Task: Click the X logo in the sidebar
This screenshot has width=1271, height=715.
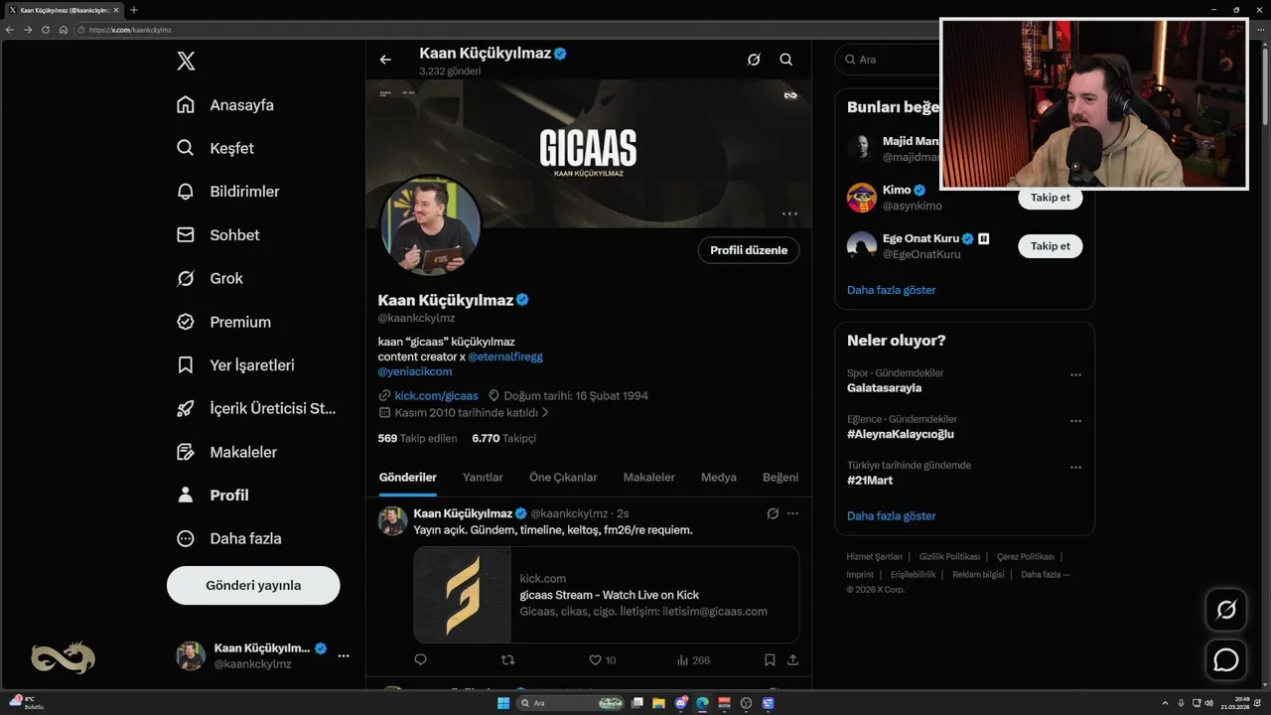Action: point(186,61)
